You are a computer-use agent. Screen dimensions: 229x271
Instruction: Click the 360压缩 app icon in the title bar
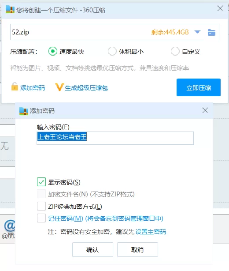(x=10, y=10)
